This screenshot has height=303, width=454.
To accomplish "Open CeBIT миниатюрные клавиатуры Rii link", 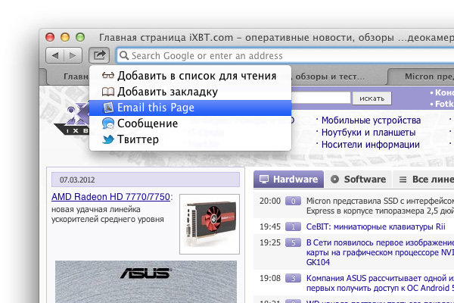I will (376, 226).
